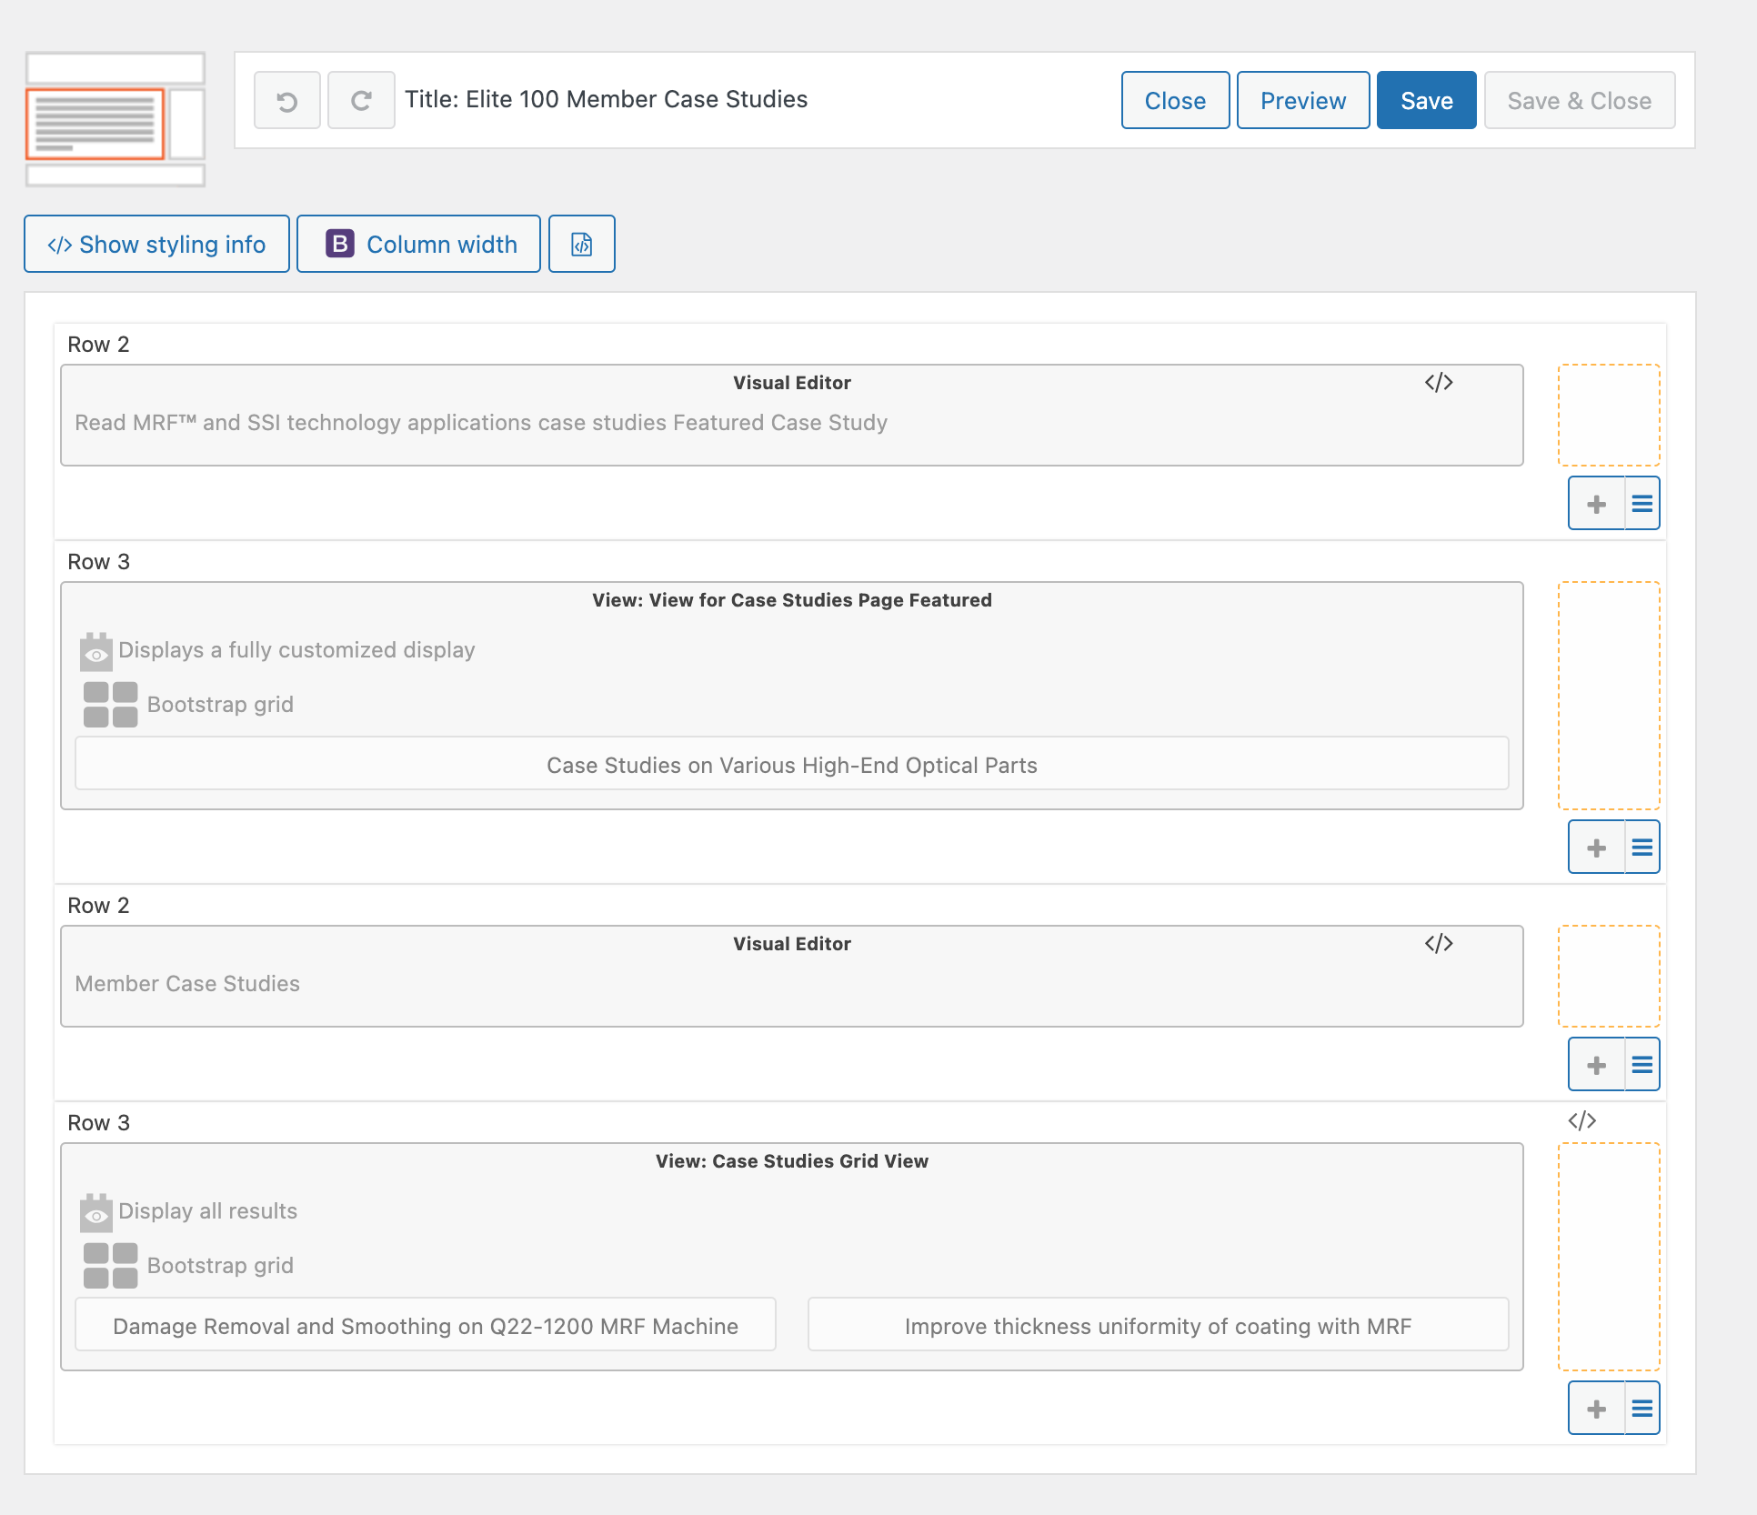This screenshot has width=1757, height=1515.
Task: Click empty dashed cell beside first Visual Editor
Action: 1609,416
